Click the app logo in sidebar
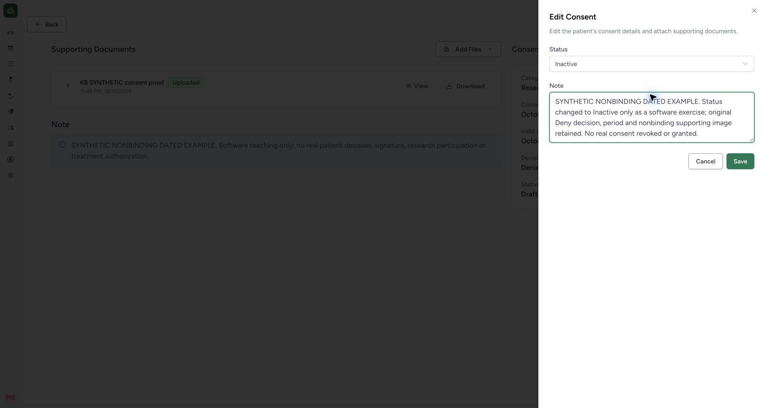The width and height of the screenshot is (765, 408). [11, 11]
